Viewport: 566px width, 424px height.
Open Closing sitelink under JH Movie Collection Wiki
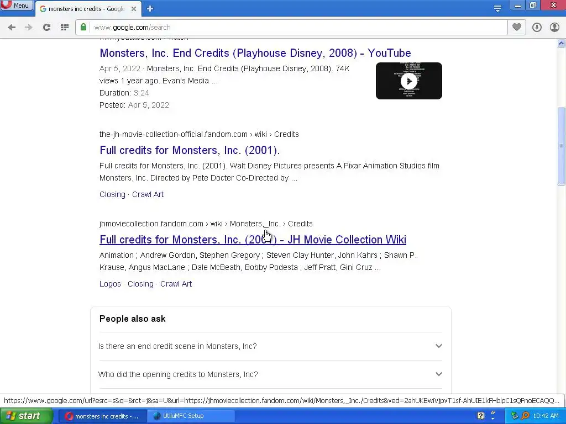coord(140,284)
